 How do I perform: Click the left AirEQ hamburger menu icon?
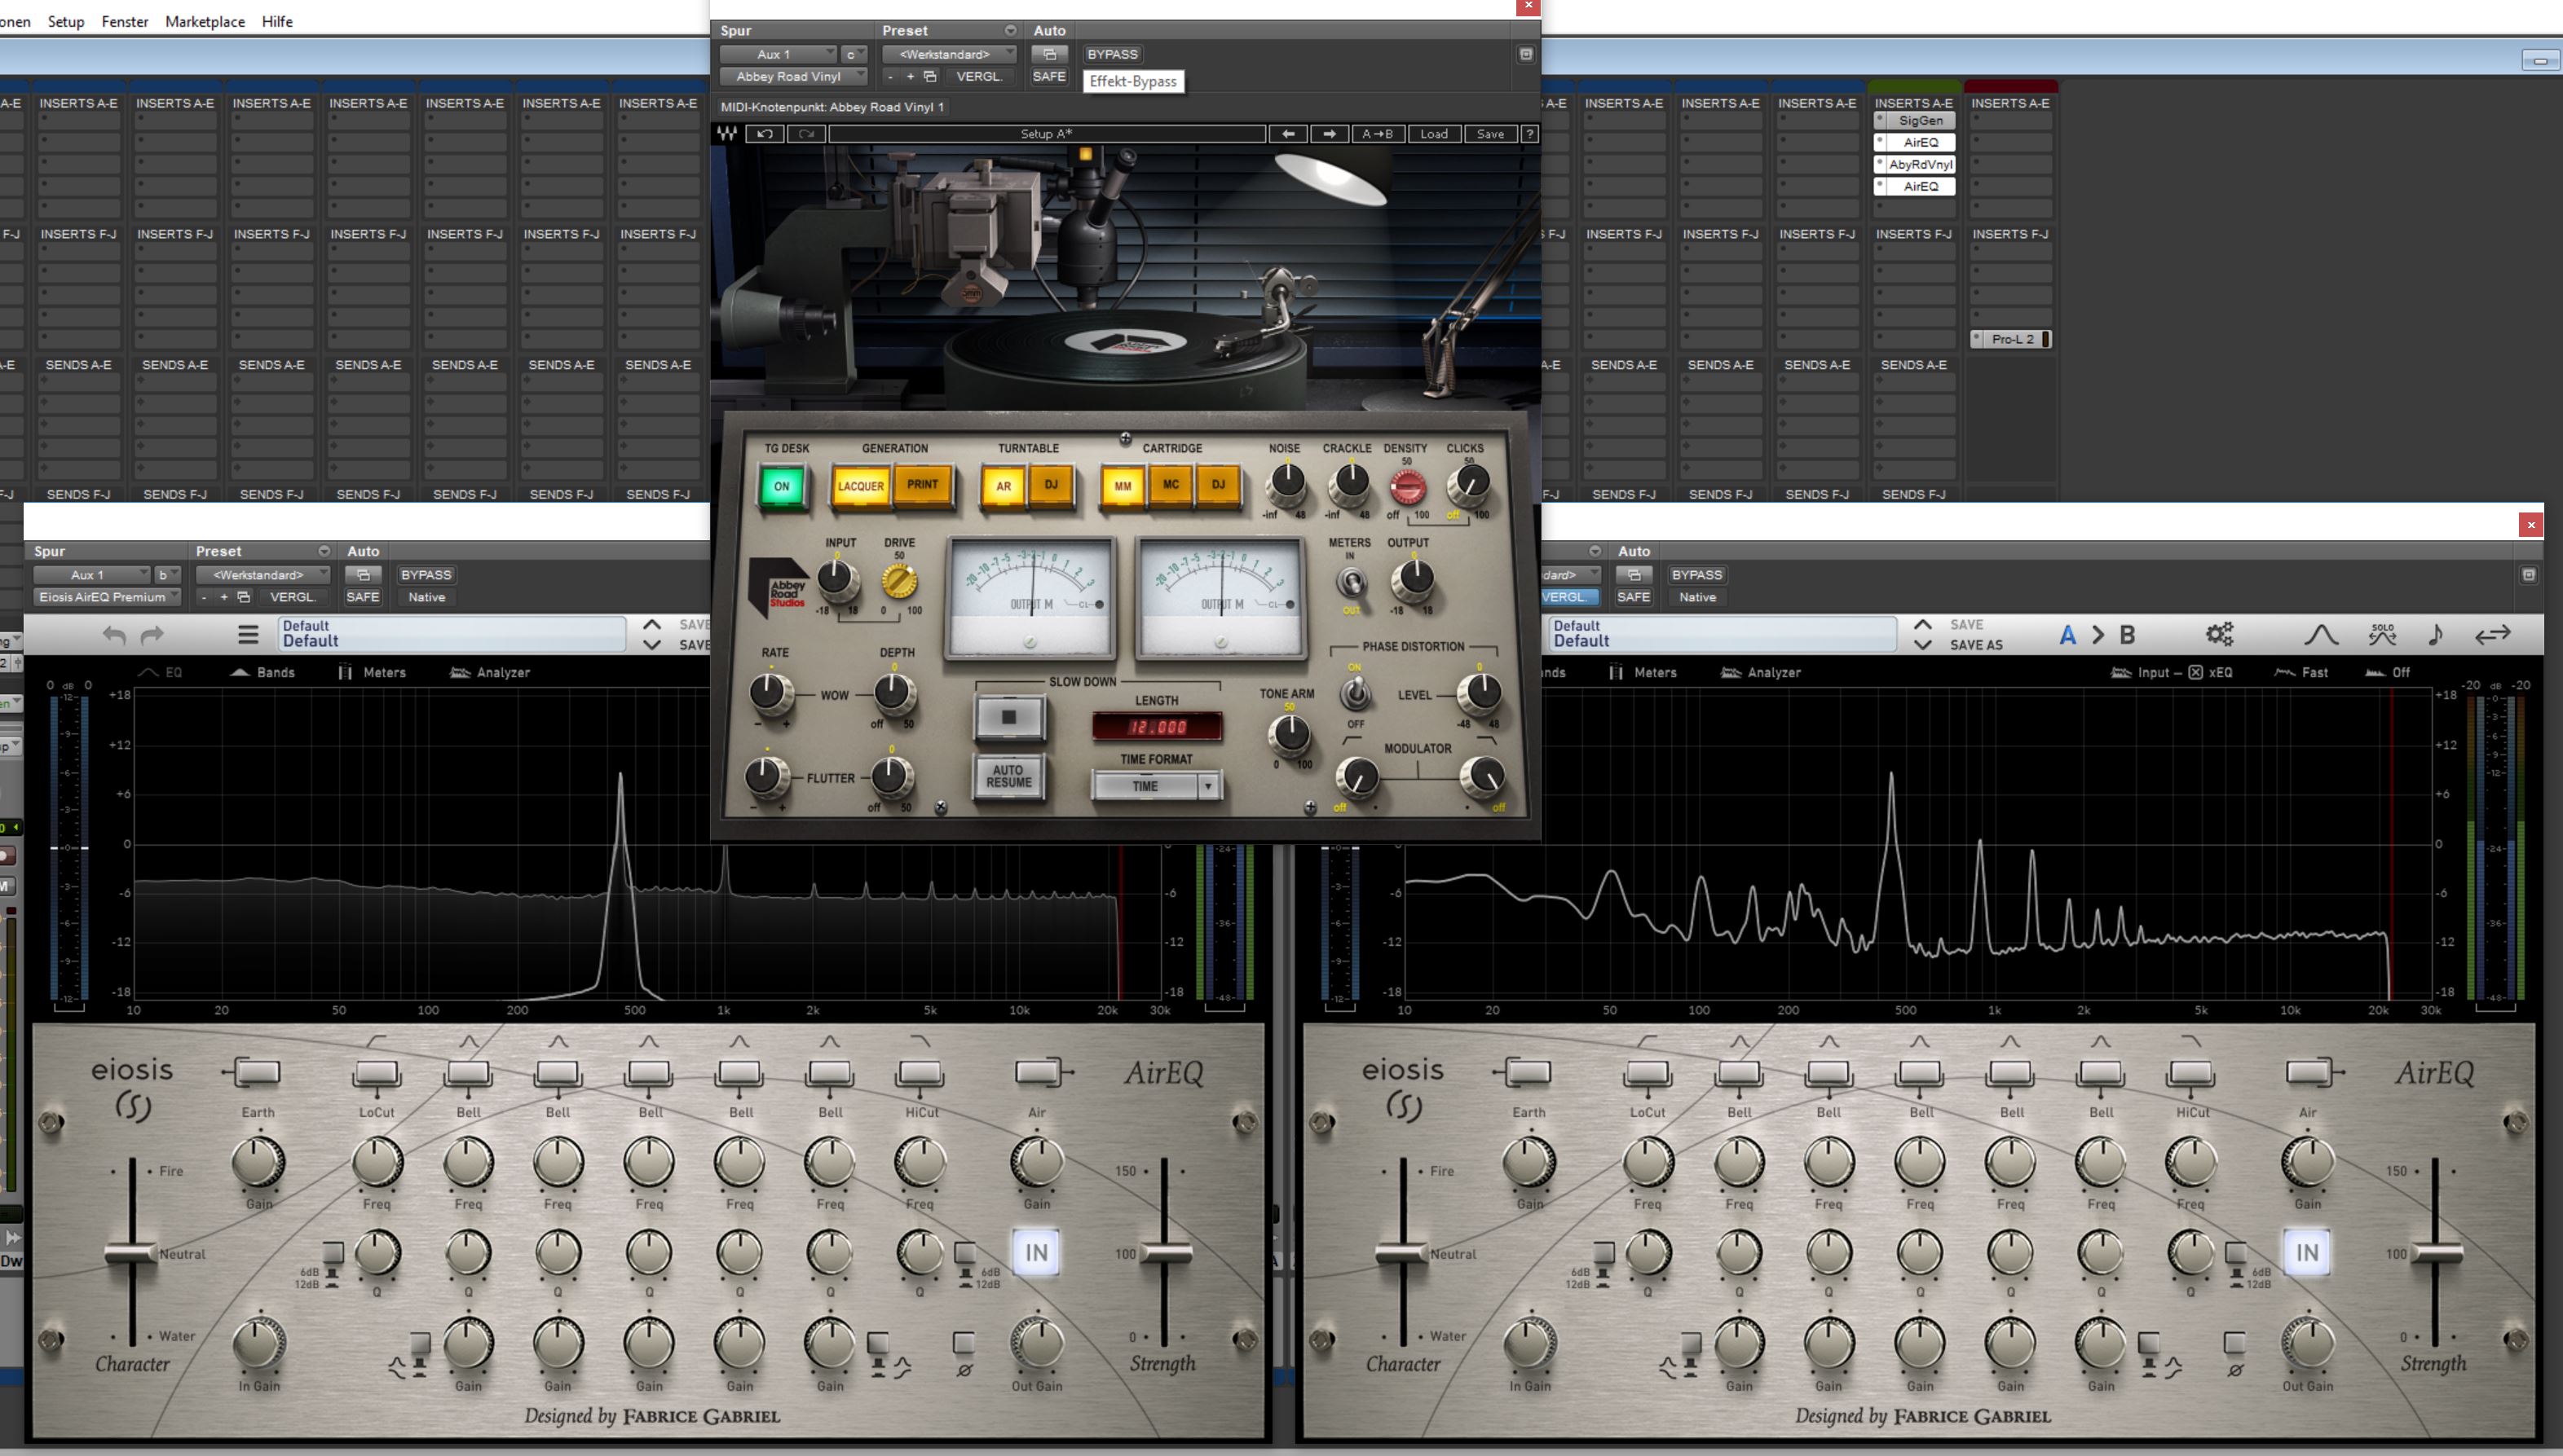248,634
